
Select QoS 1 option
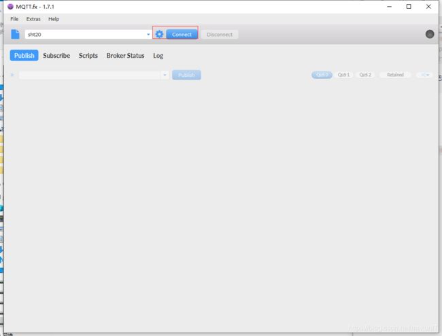[x=343, y=75]
